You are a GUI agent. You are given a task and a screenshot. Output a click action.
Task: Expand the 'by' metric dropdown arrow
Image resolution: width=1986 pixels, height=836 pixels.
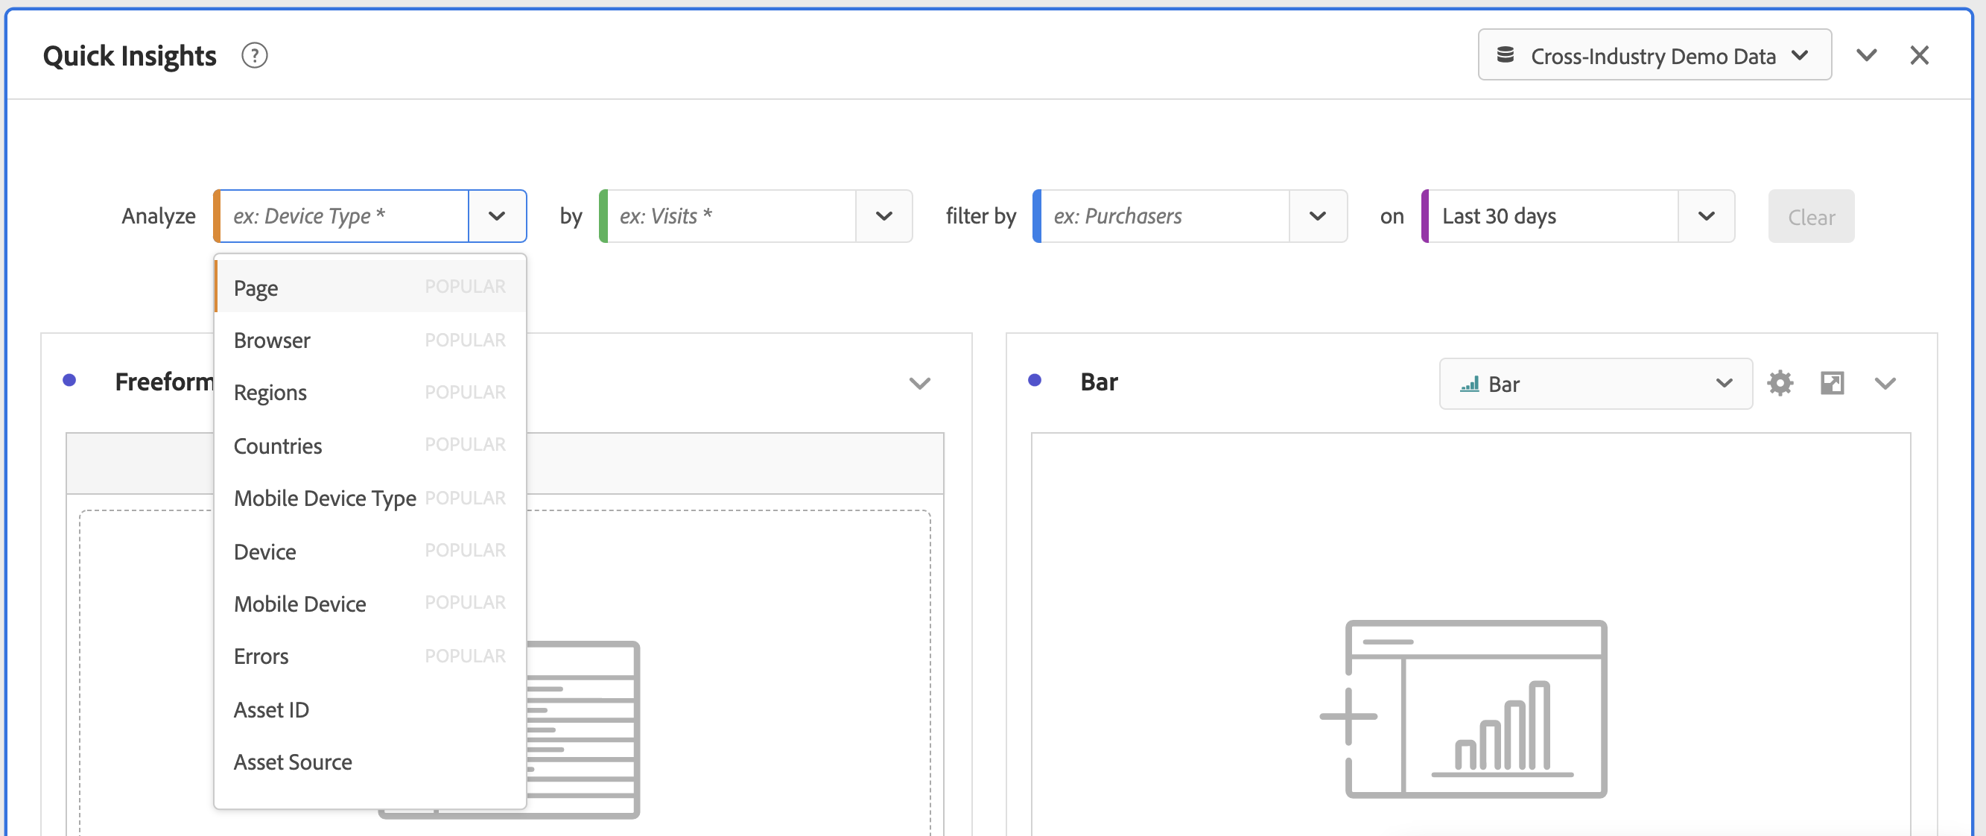pyautogui.click(x=883, y=216)
